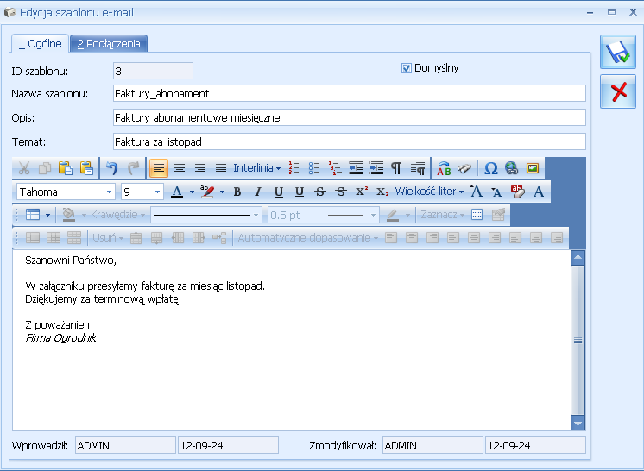Open the Wielkość liter case menu
644x471 pixels.
429,192
